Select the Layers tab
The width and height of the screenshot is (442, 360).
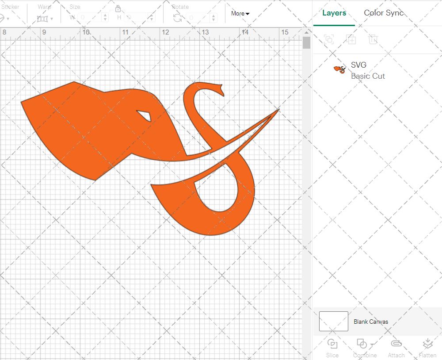[334, 13]
